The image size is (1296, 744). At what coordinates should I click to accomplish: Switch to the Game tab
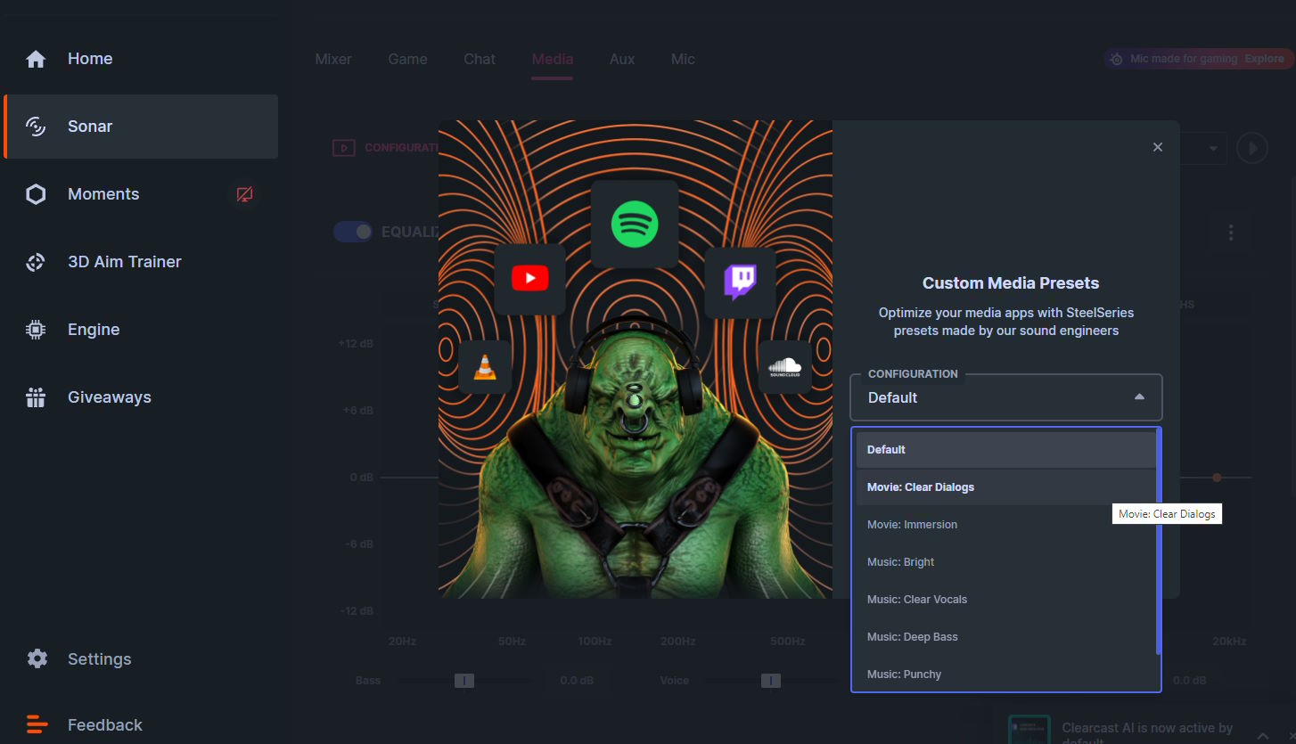pos(407,59)
